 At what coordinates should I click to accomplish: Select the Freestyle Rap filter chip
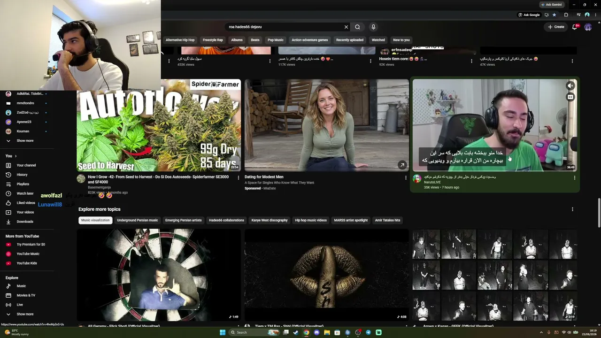213,40
